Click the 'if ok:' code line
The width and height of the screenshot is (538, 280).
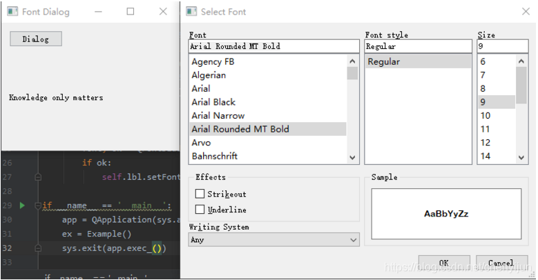[x=97, y=163]
